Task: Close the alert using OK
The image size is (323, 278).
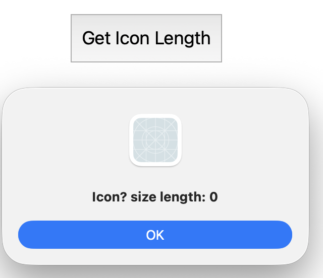Action: click(155, 235)
